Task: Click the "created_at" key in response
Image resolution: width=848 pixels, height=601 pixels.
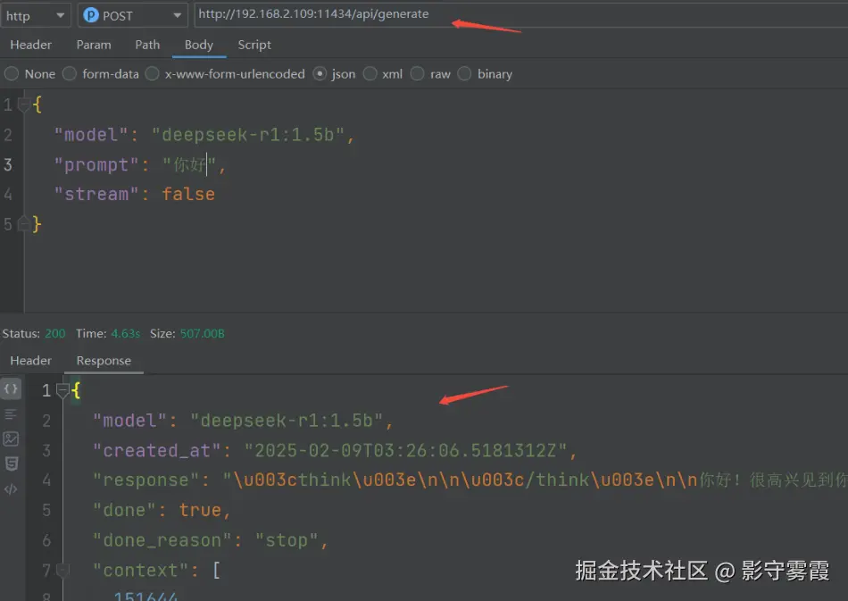Action: [x=157, y=451]
